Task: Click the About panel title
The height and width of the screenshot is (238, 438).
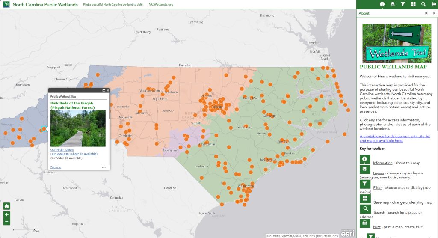Action: [x=364, y=13]
